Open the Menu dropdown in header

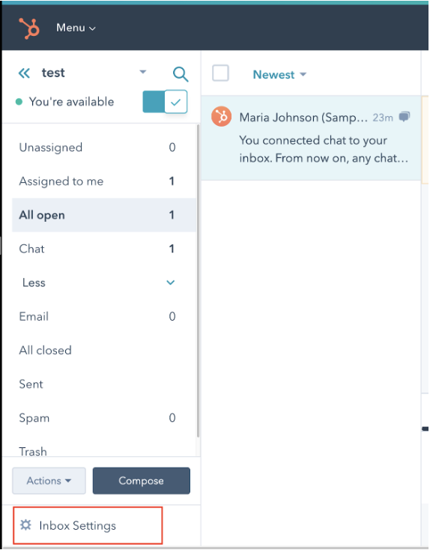pos(76,28)
